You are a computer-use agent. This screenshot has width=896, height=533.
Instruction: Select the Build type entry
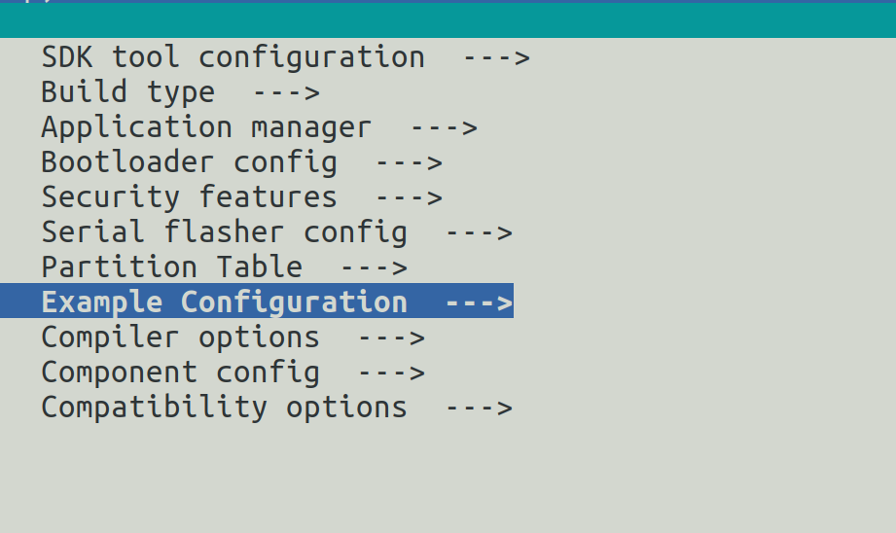click(127, 92)
